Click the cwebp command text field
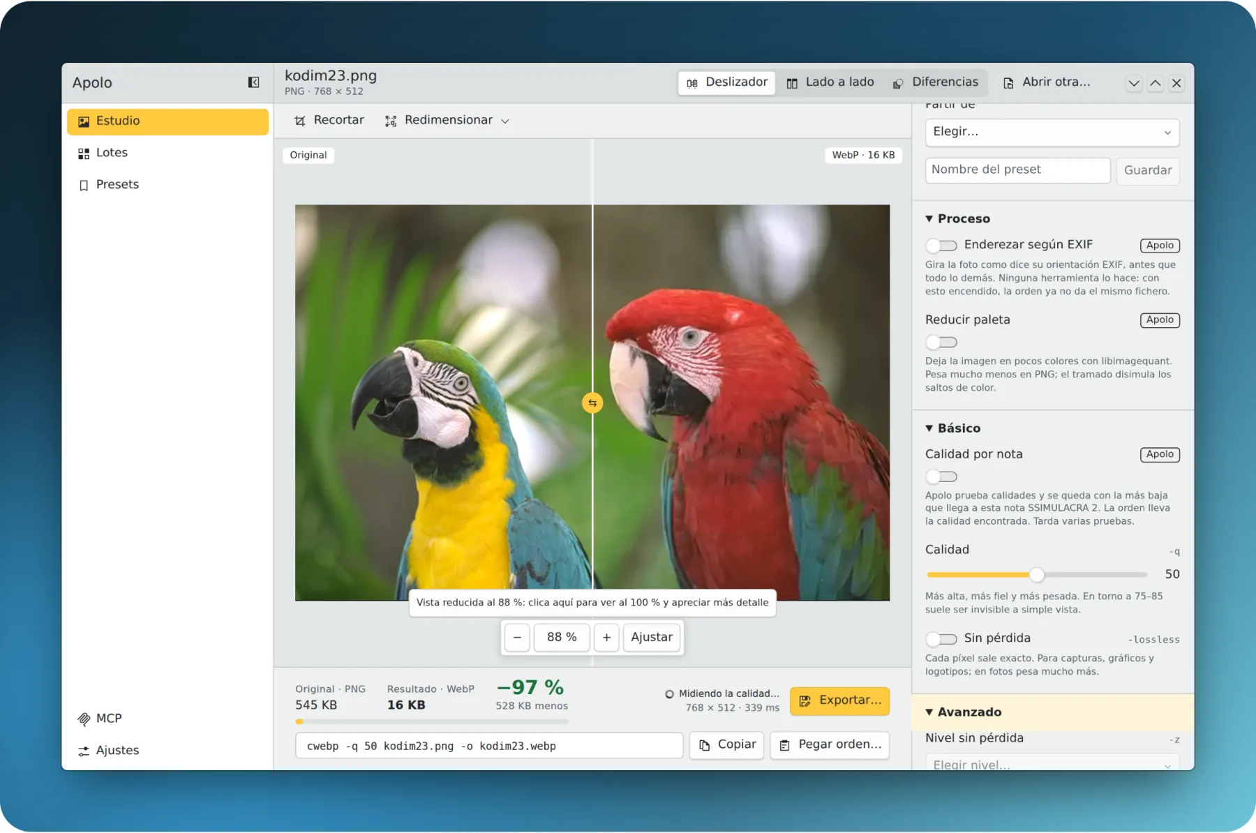 (489, 746)
